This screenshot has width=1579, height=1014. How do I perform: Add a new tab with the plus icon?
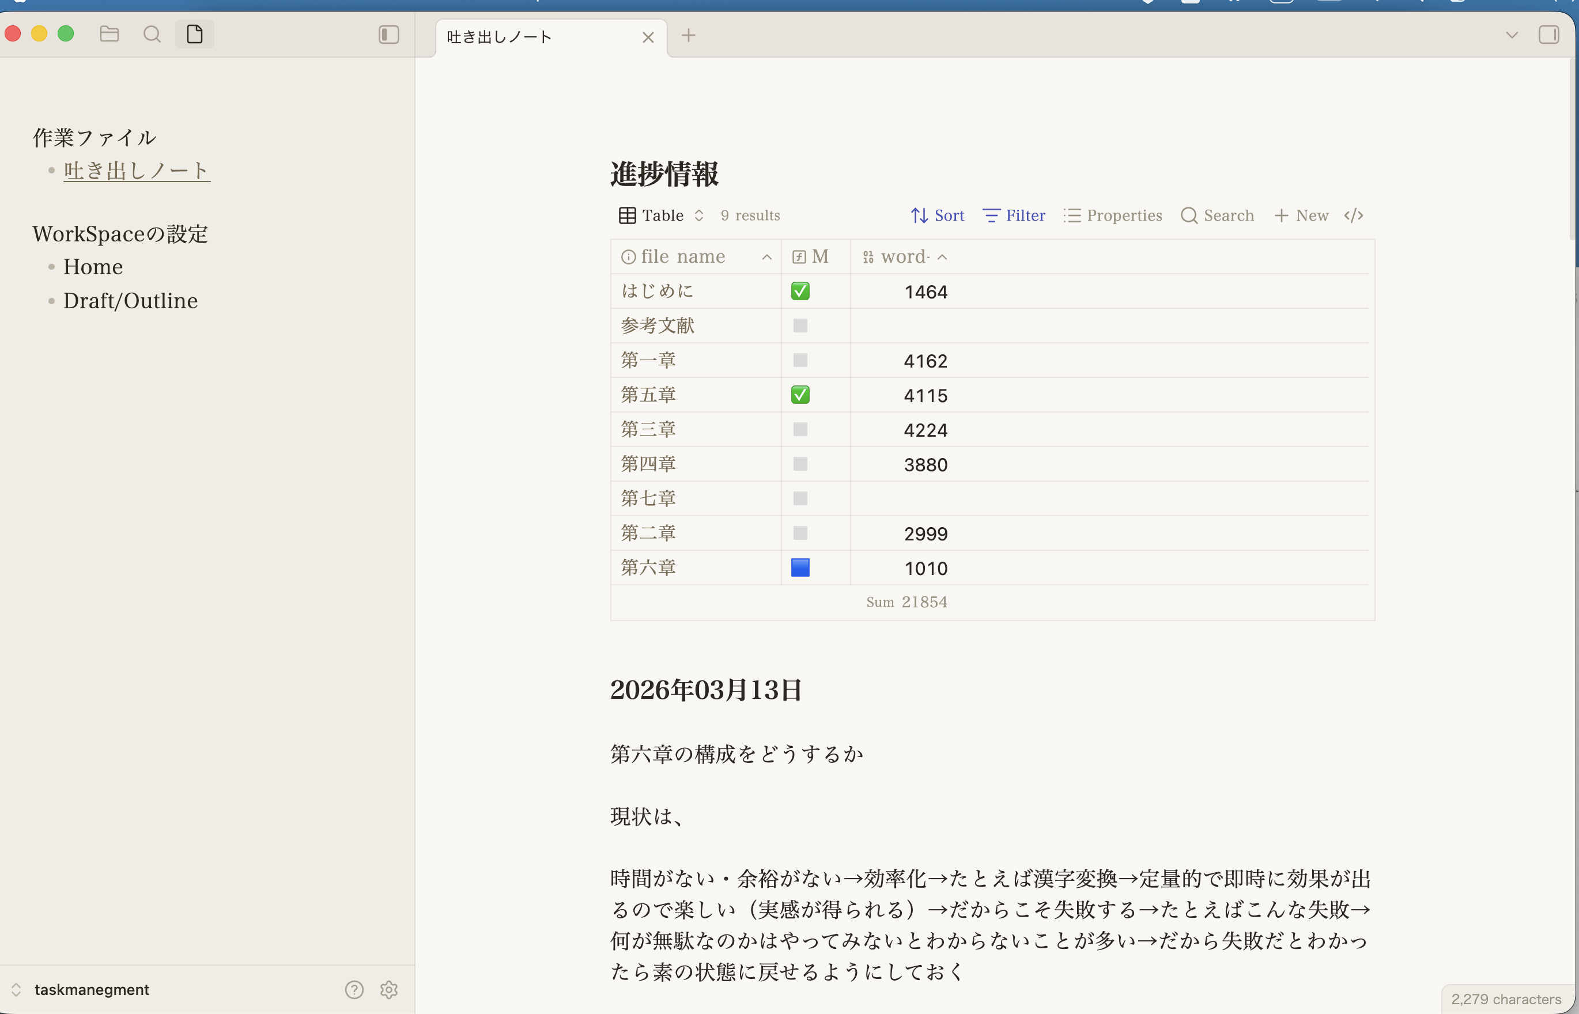click(x=689, y=35)
